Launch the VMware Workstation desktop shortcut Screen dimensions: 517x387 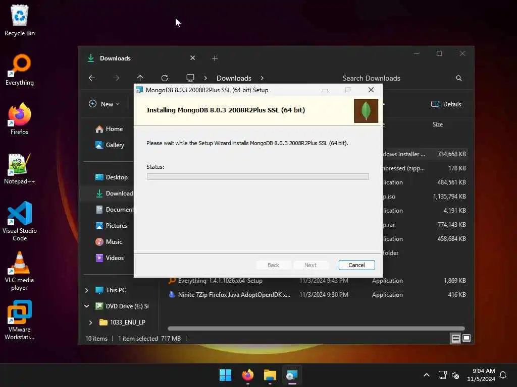click(20, 320)
